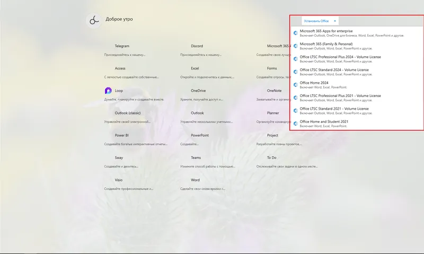Open the Outlook (classic) tile
Viewport: 424px width, 254px height.
[127, 117]
